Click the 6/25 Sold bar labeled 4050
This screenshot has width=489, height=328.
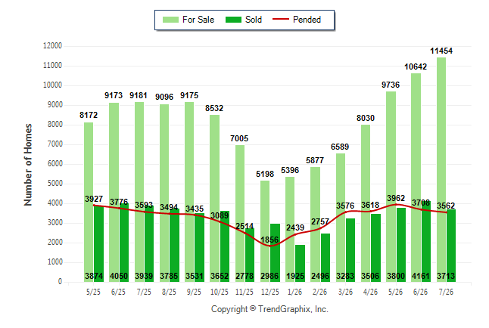pos(124,243)
